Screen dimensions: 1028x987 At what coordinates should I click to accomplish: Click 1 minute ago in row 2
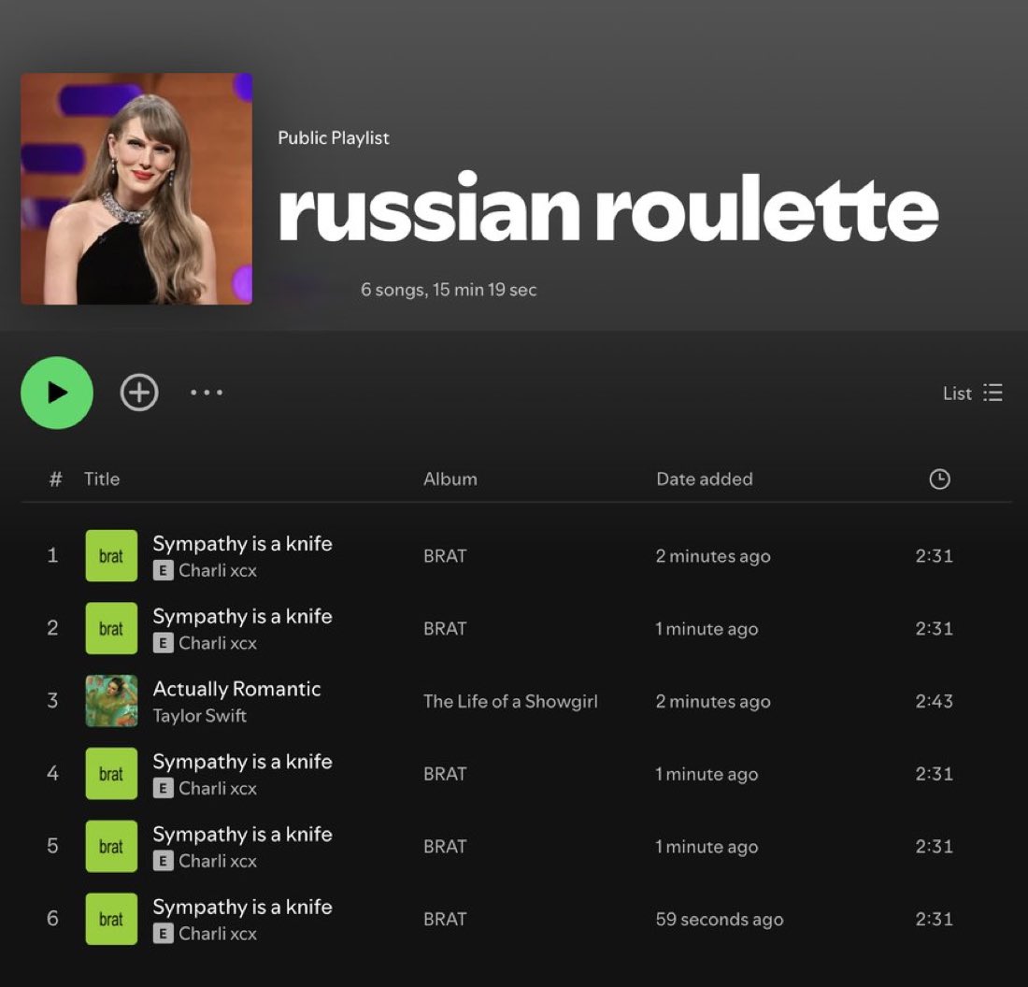(x=707, y=629)
